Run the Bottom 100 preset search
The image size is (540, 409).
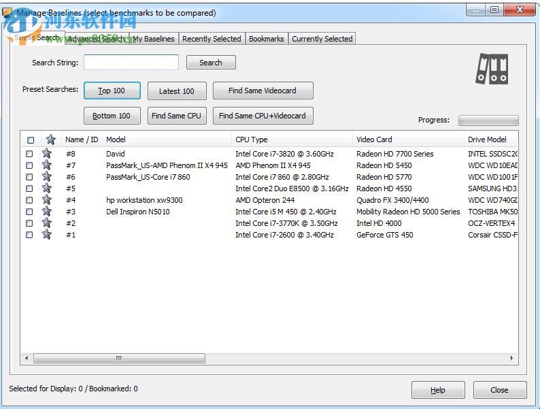pyautogui.click(x=112, y=116)
